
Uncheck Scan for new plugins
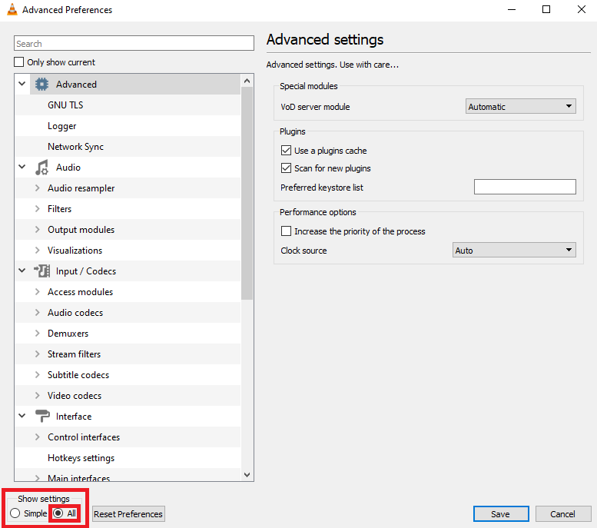(x=286, y=168)
